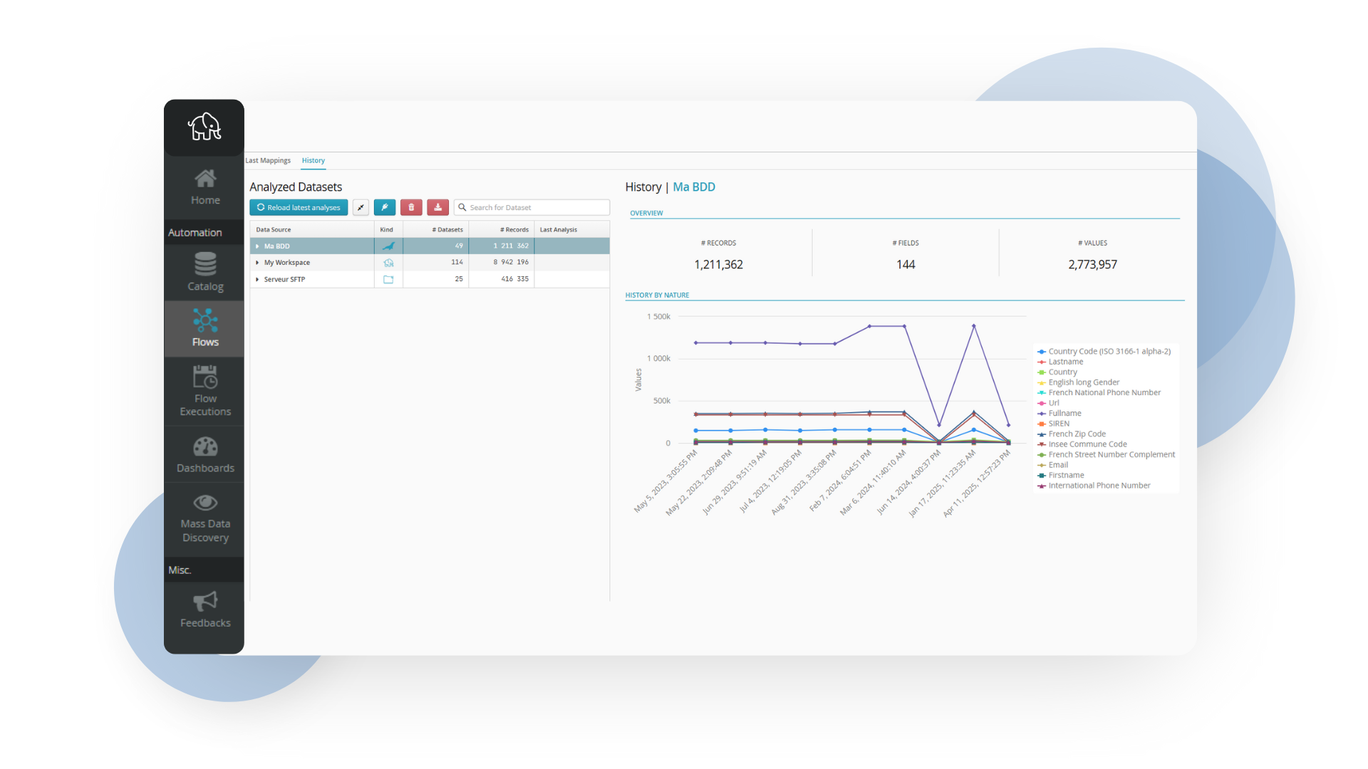Toggle Insee Commune Code legend entry
1368x769 pixels.
click(1082, 444)
